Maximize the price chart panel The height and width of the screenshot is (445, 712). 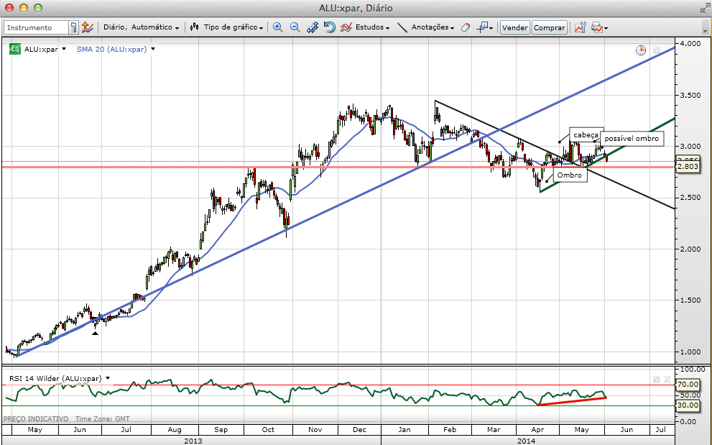coord(656,50)
